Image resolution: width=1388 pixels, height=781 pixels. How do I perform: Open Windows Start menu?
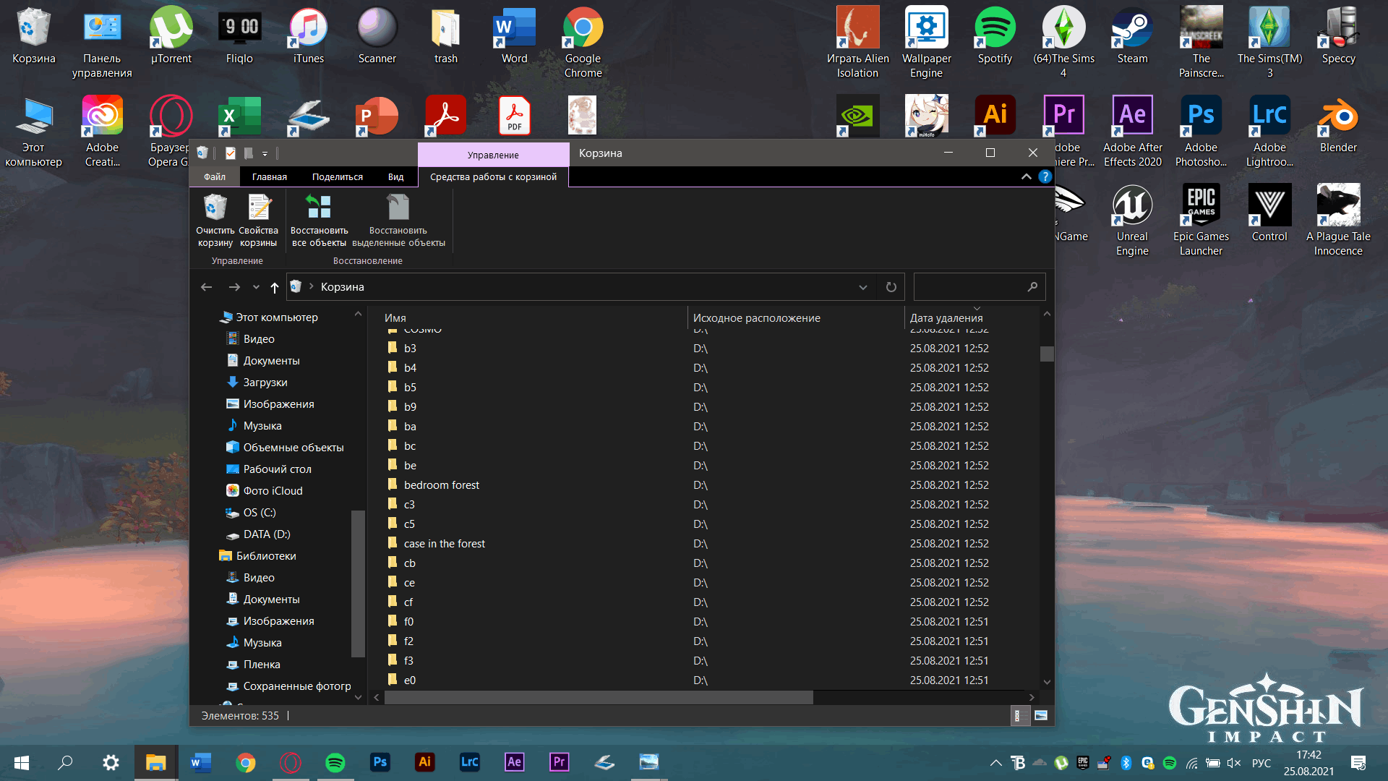pyautogui.click(x=22, y=762)
